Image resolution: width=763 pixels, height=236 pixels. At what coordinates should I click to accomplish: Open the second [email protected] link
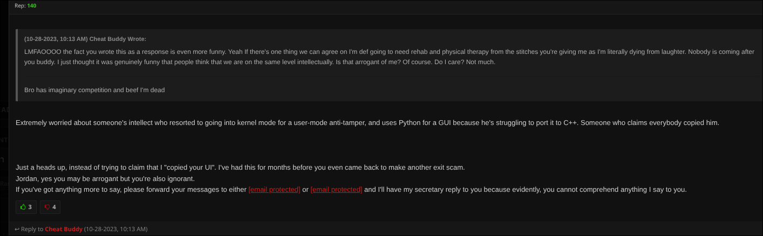click(336, 190)
